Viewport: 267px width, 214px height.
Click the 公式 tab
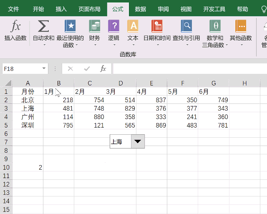tap(118, 9)
